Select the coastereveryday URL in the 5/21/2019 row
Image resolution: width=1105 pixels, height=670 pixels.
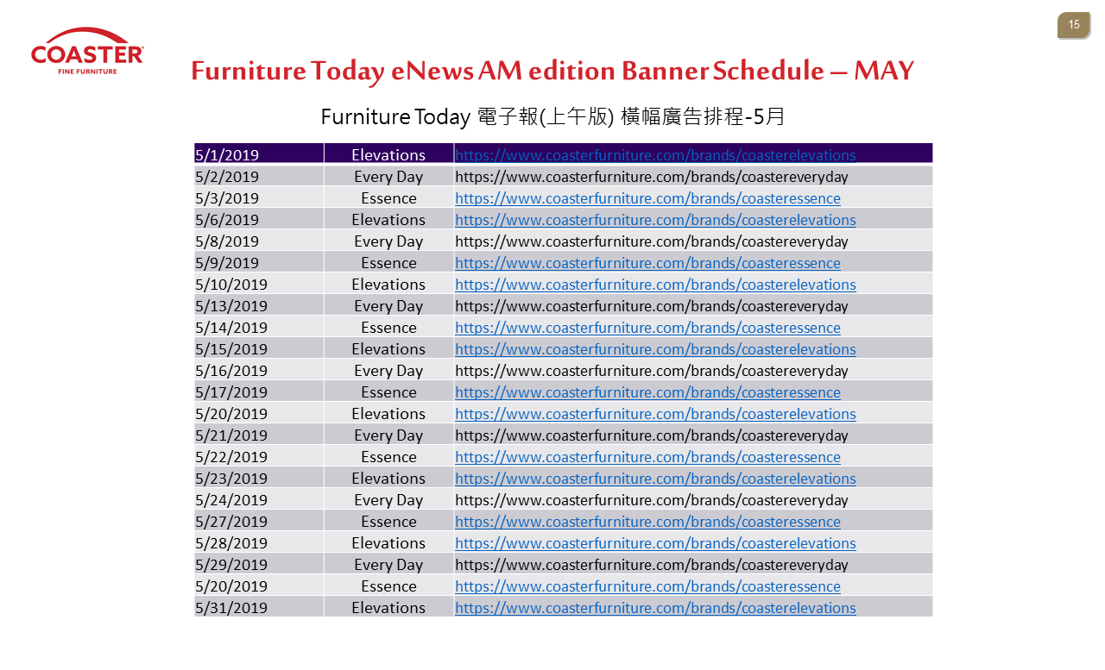pos(652,435)
